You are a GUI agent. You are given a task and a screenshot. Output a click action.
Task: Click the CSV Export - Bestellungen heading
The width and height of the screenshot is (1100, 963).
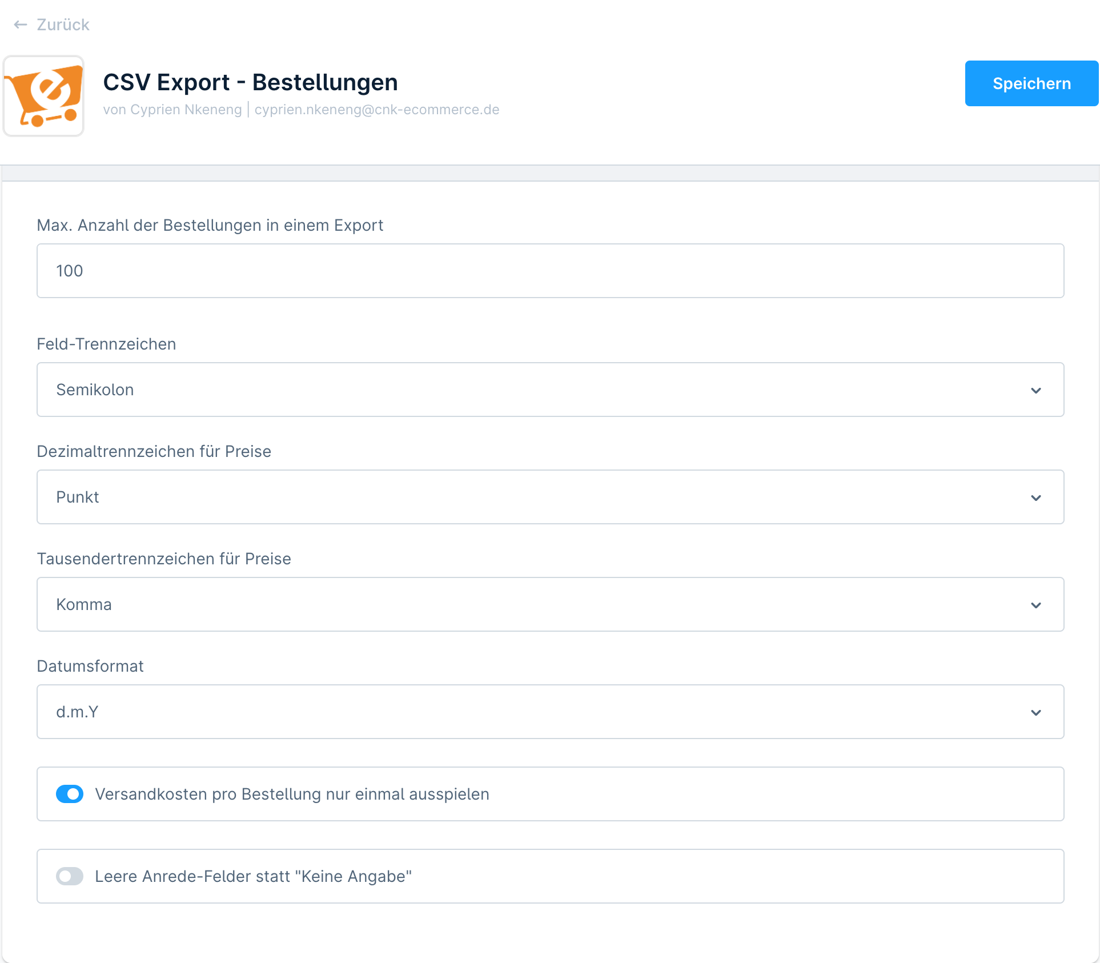(x=250, y=82)
